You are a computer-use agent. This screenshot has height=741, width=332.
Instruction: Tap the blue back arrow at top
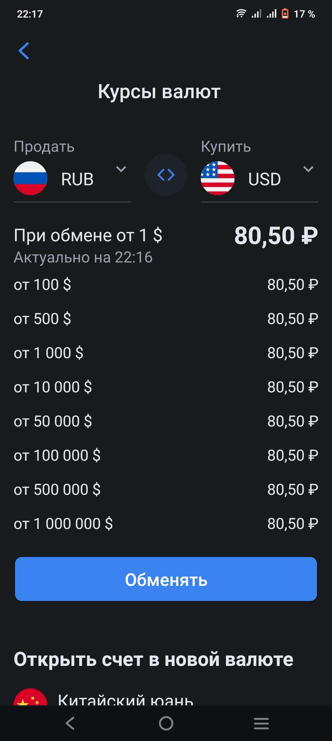click(24, 51)
